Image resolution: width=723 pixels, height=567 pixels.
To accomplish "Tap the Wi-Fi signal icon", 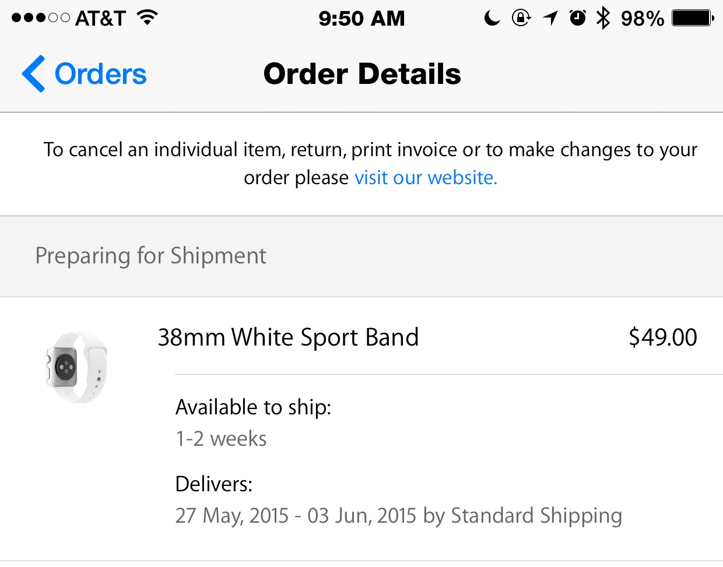I will pos(148,17).
